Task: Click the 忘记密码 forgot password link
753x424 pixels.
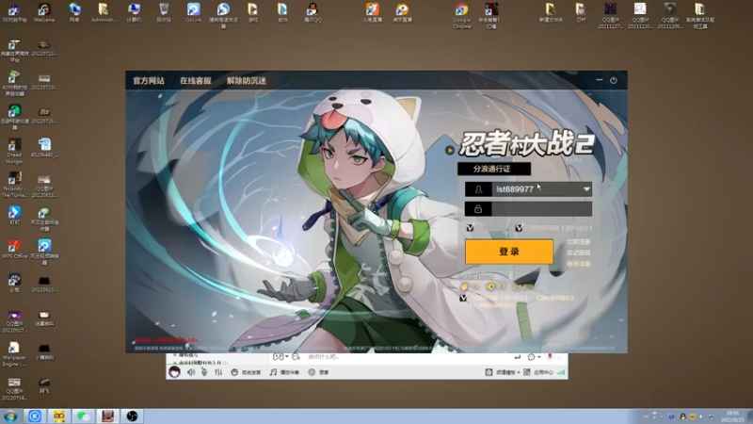Action: pyautogui.click(x=578, y=253)
